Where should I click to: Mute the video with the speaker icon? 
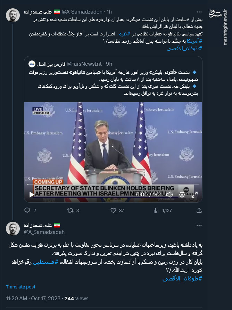tap(169, 195)
